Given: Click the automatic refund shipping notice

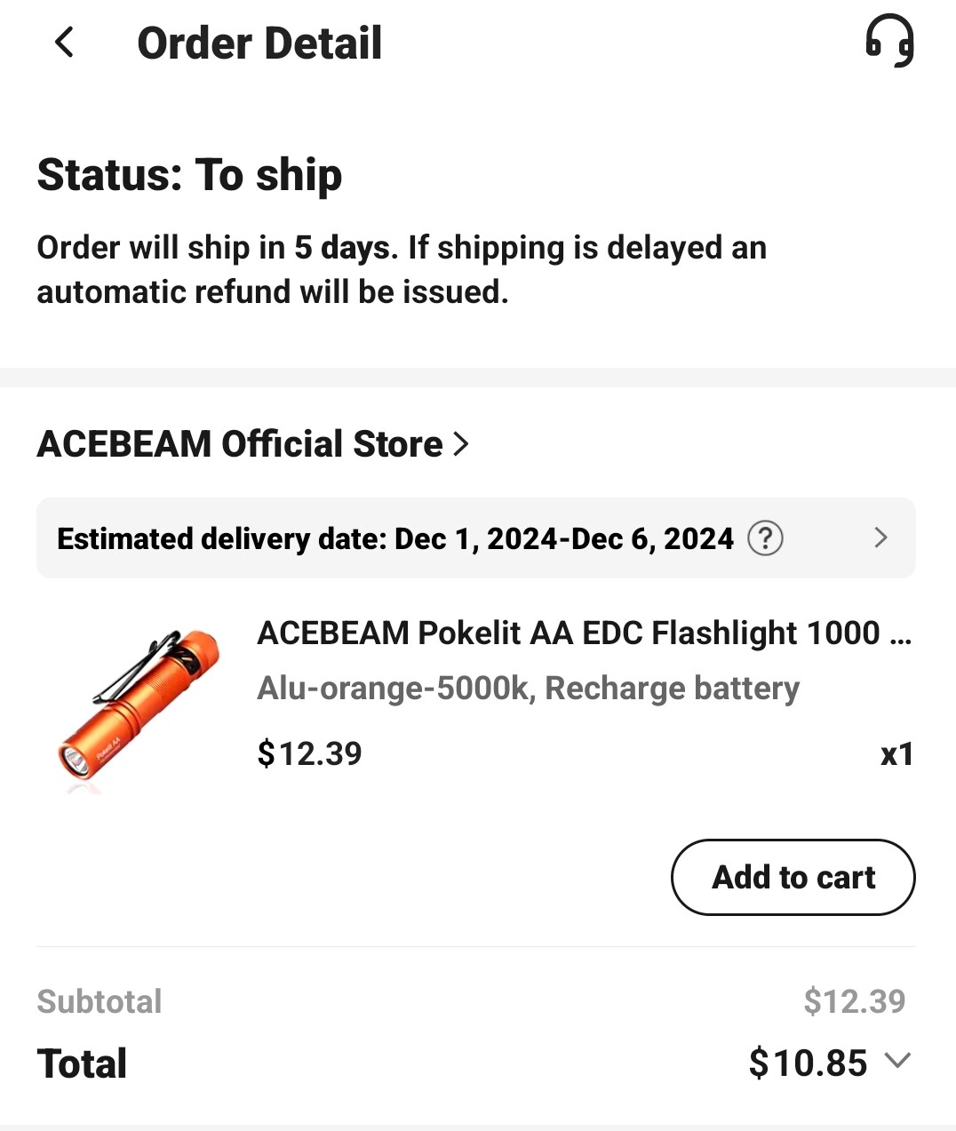Looking at the screenshot, I should click(402, 269).
